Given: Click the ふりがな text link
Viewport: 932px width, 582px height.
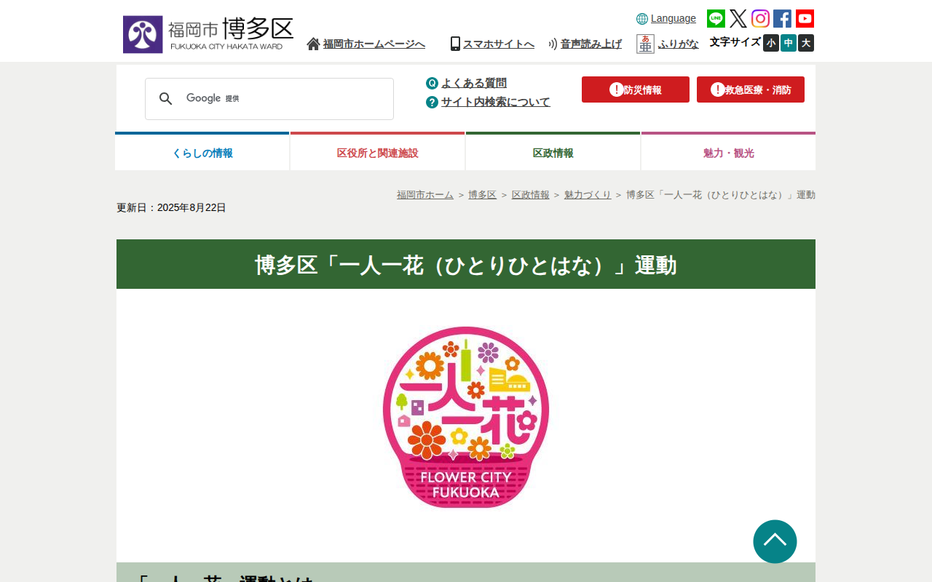Looking at the screenshot, I should coord(679,44).
